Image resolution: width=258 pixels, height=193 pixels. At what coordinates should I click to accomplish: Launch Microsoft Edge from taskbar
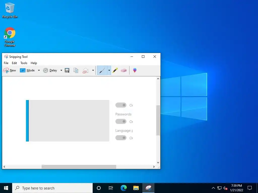123,188
